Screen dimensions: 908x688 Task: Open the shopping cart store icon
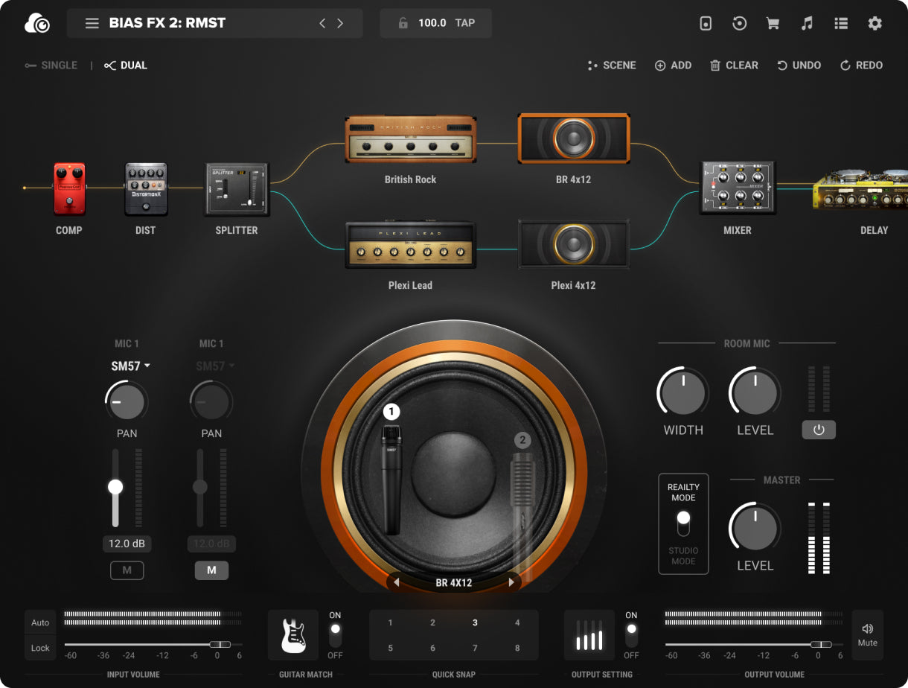pyautogui.click(x=773, y=23)
